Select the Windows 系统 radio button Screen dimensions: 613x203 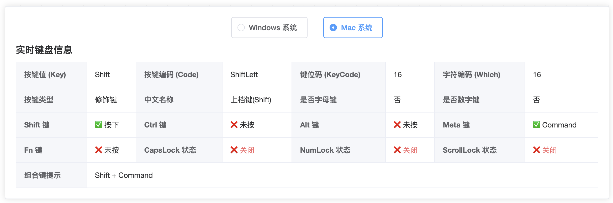tap(241, 27)
